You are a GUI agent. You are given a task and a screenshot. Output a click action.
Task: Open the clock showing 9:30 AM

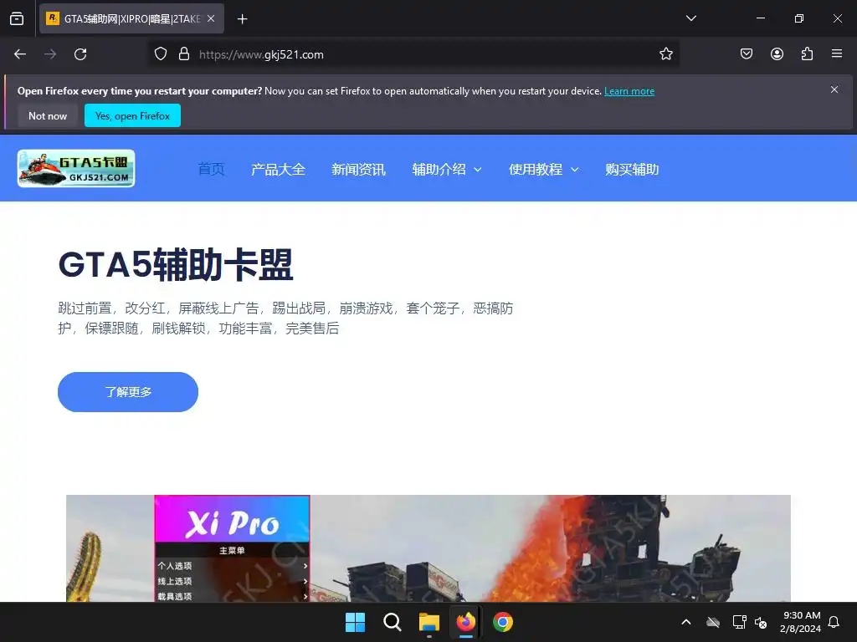[x=800, y=622]
